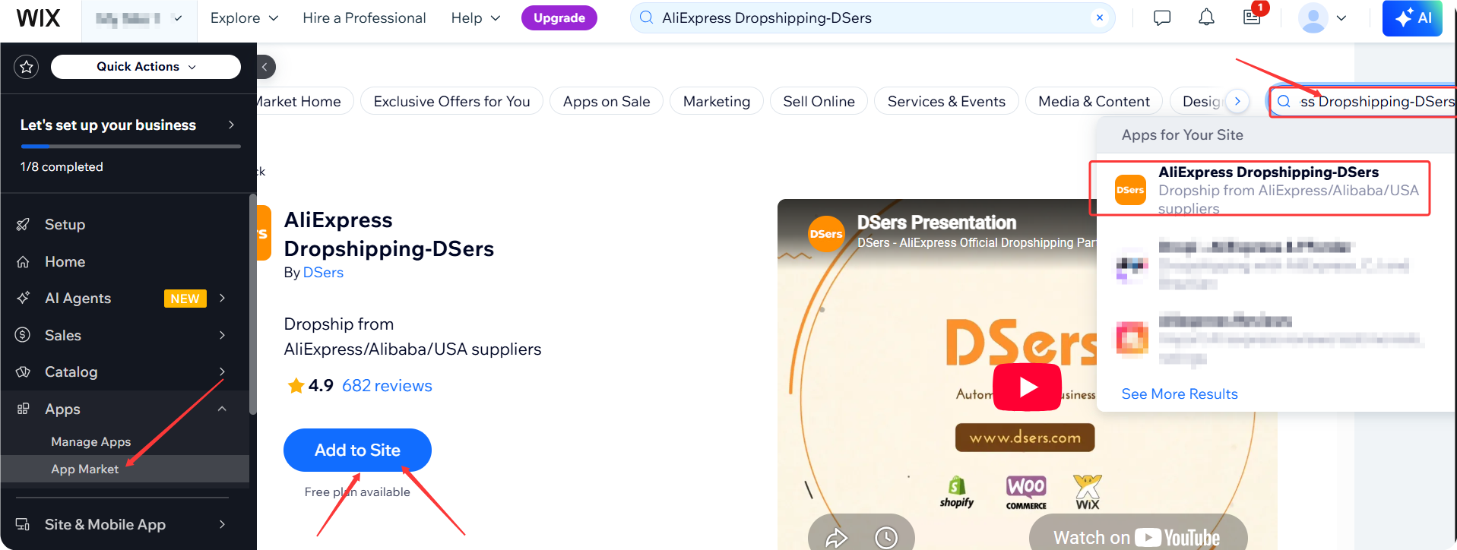Click the Free plan available text
Viewport: 1457px width, 550px height.
pyautogui.click(x=357, y=492)
